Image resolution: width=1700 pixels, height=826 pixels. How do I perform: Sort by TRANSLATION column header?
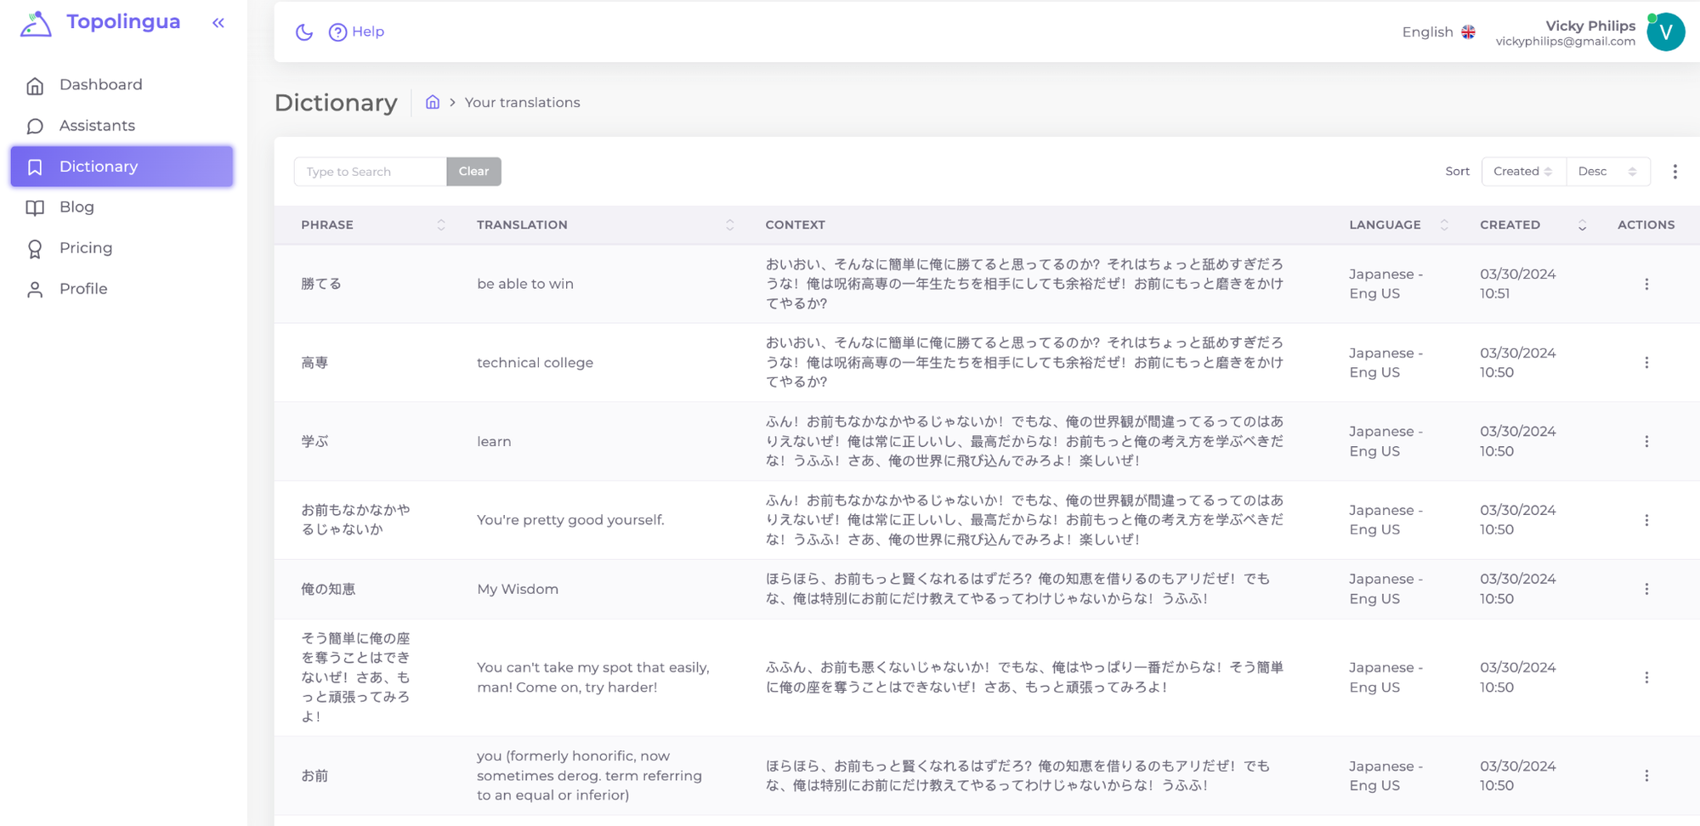604,225
